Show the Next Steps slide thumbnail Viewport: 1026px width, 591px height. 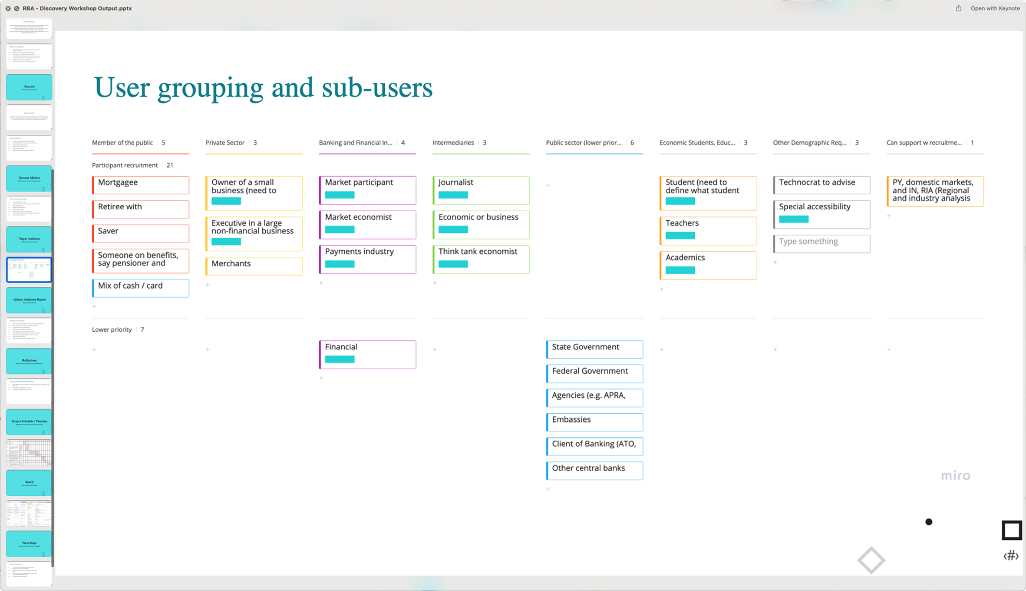coord(29,543)
